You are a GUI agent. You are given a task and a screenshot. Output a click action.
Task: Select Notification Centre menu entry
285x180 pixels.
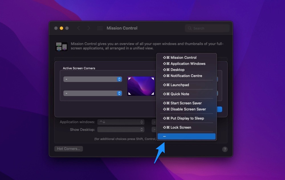pos(186,76)
